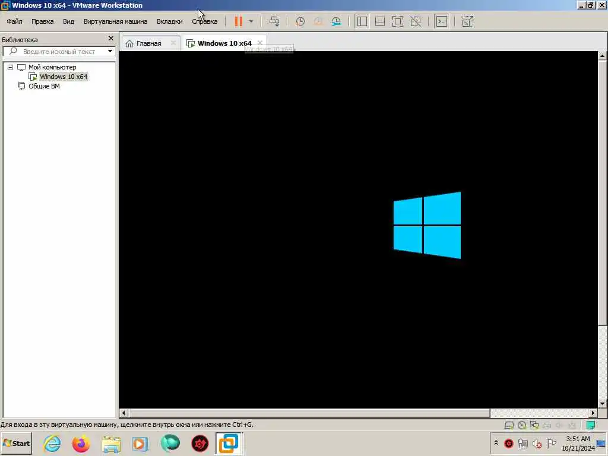Show hidden system tray icons
The image size is (608, 456).
(x=496, y=443)
